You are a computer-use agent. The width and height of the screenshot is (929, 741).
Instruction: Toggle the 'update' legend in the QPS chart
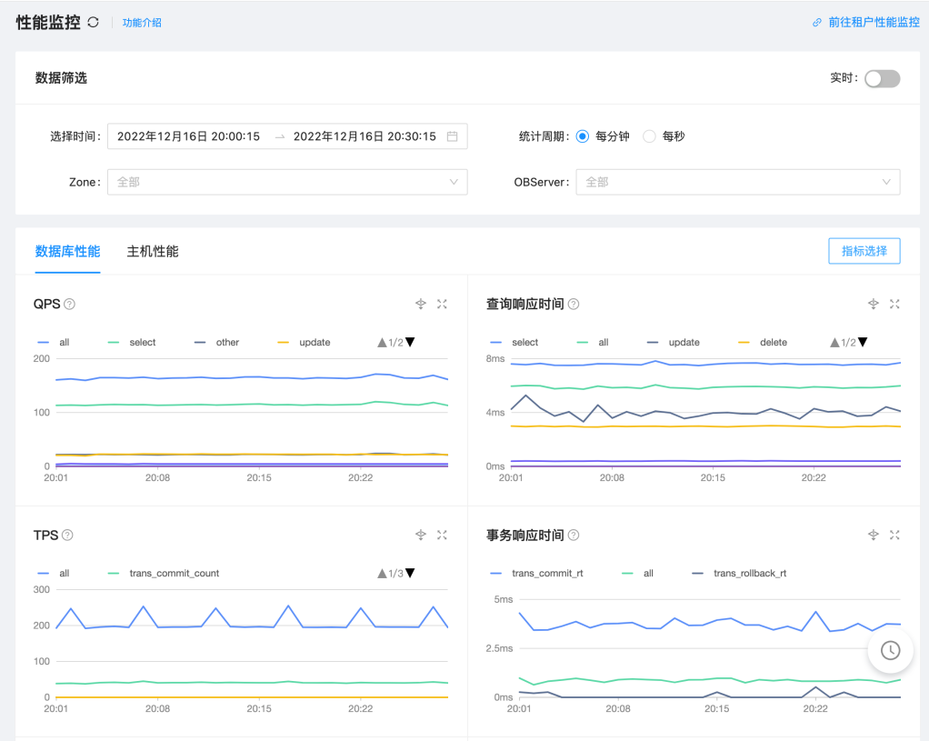[x=304, y=343]
